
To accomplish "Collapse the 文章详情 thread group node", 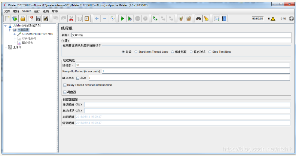I will (x=10, y=30).
